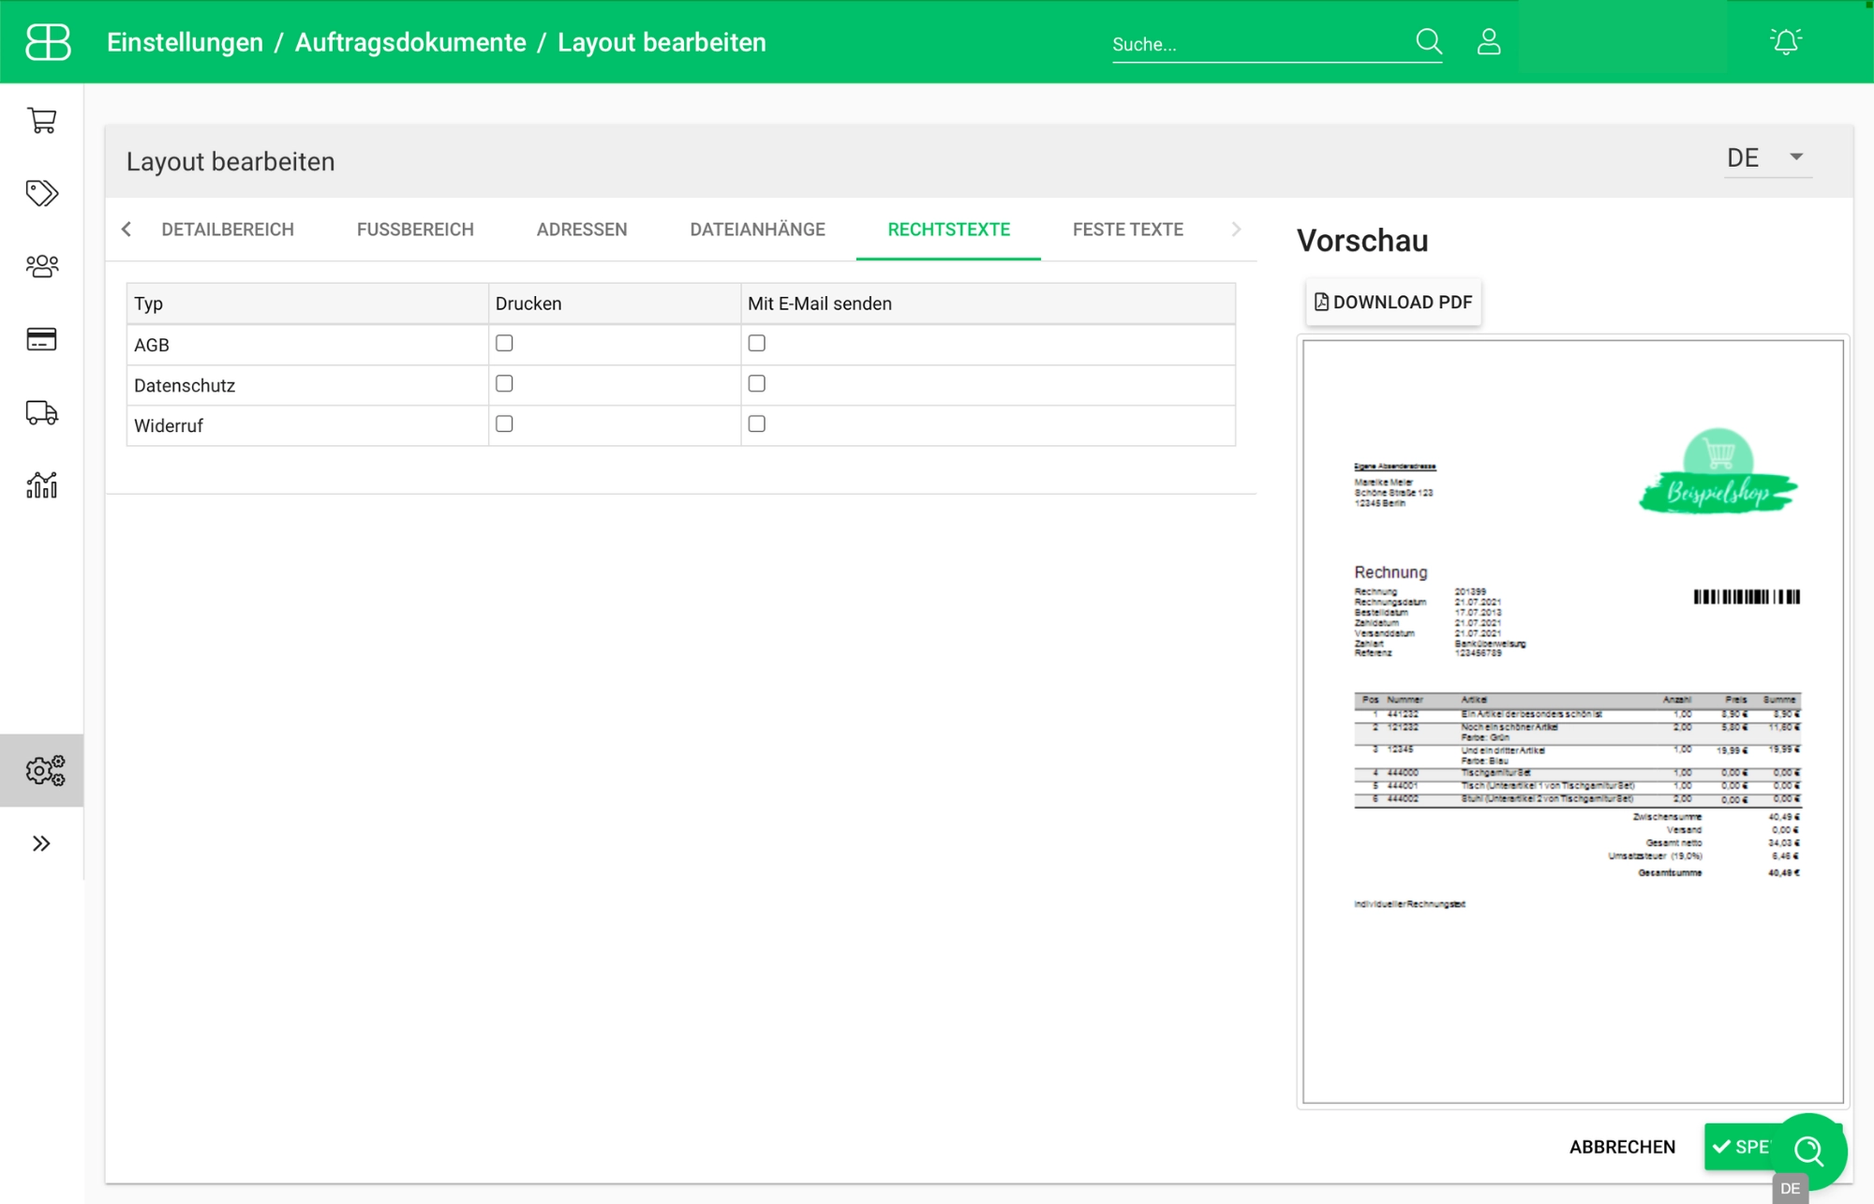
Task: Click the Typ column header
Action: click(x=307, y=304)
